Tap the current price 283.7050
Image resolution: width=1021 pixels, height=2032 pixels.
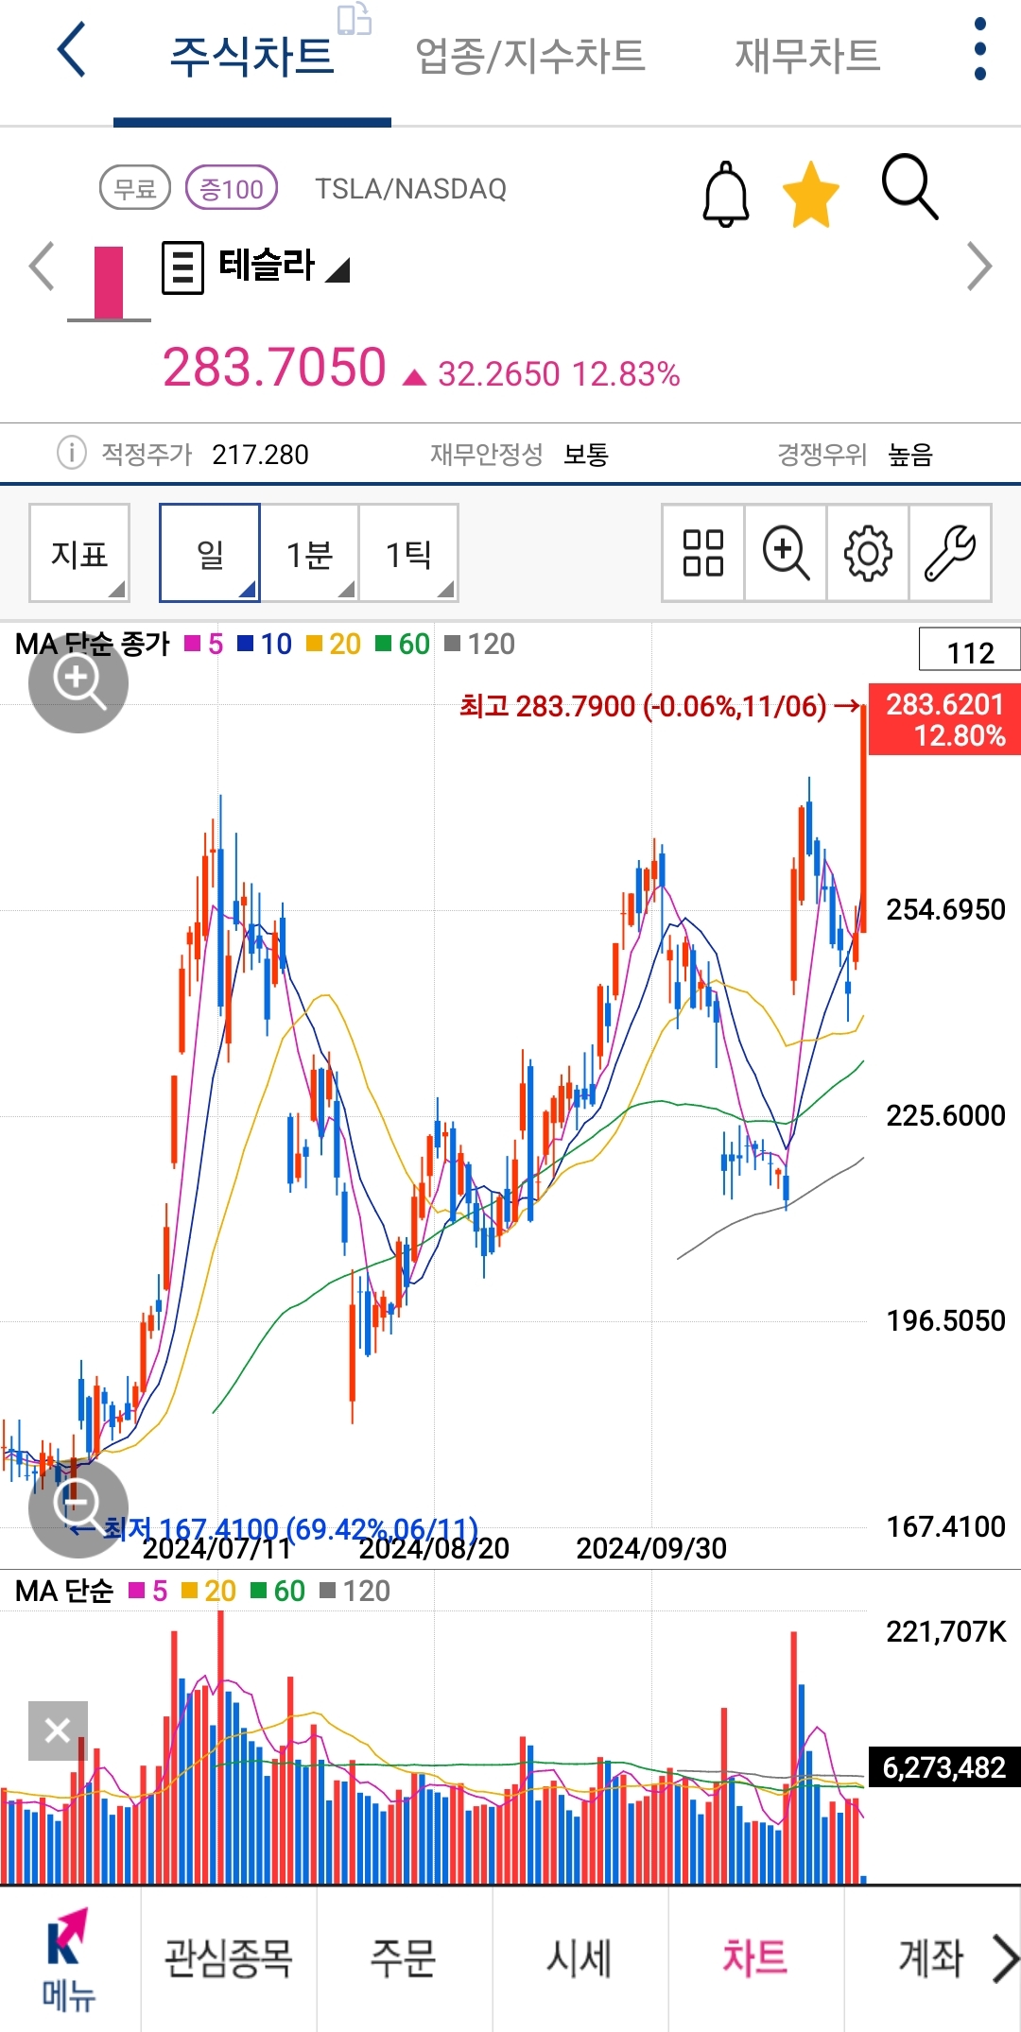tap(274, 367)
